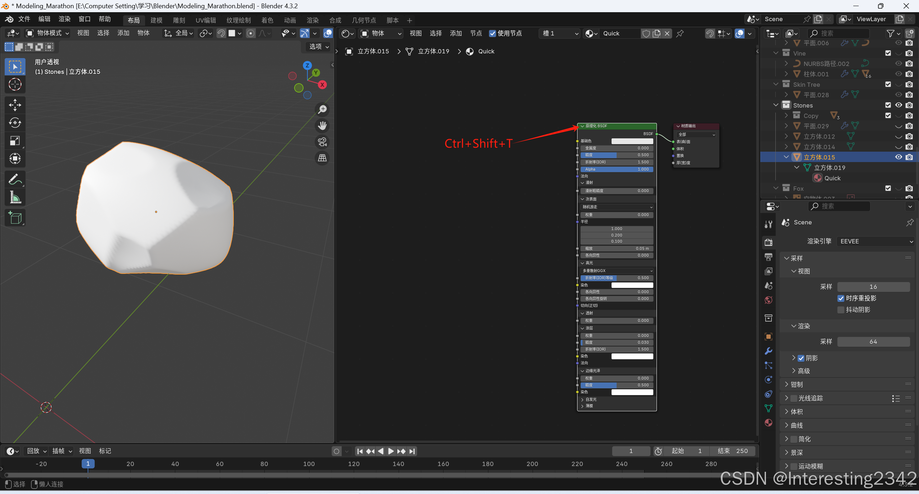Uncheck the 使用节点 checkbox
The width and height of the screenshot is (919, 494).
click(x=492, y=33)
